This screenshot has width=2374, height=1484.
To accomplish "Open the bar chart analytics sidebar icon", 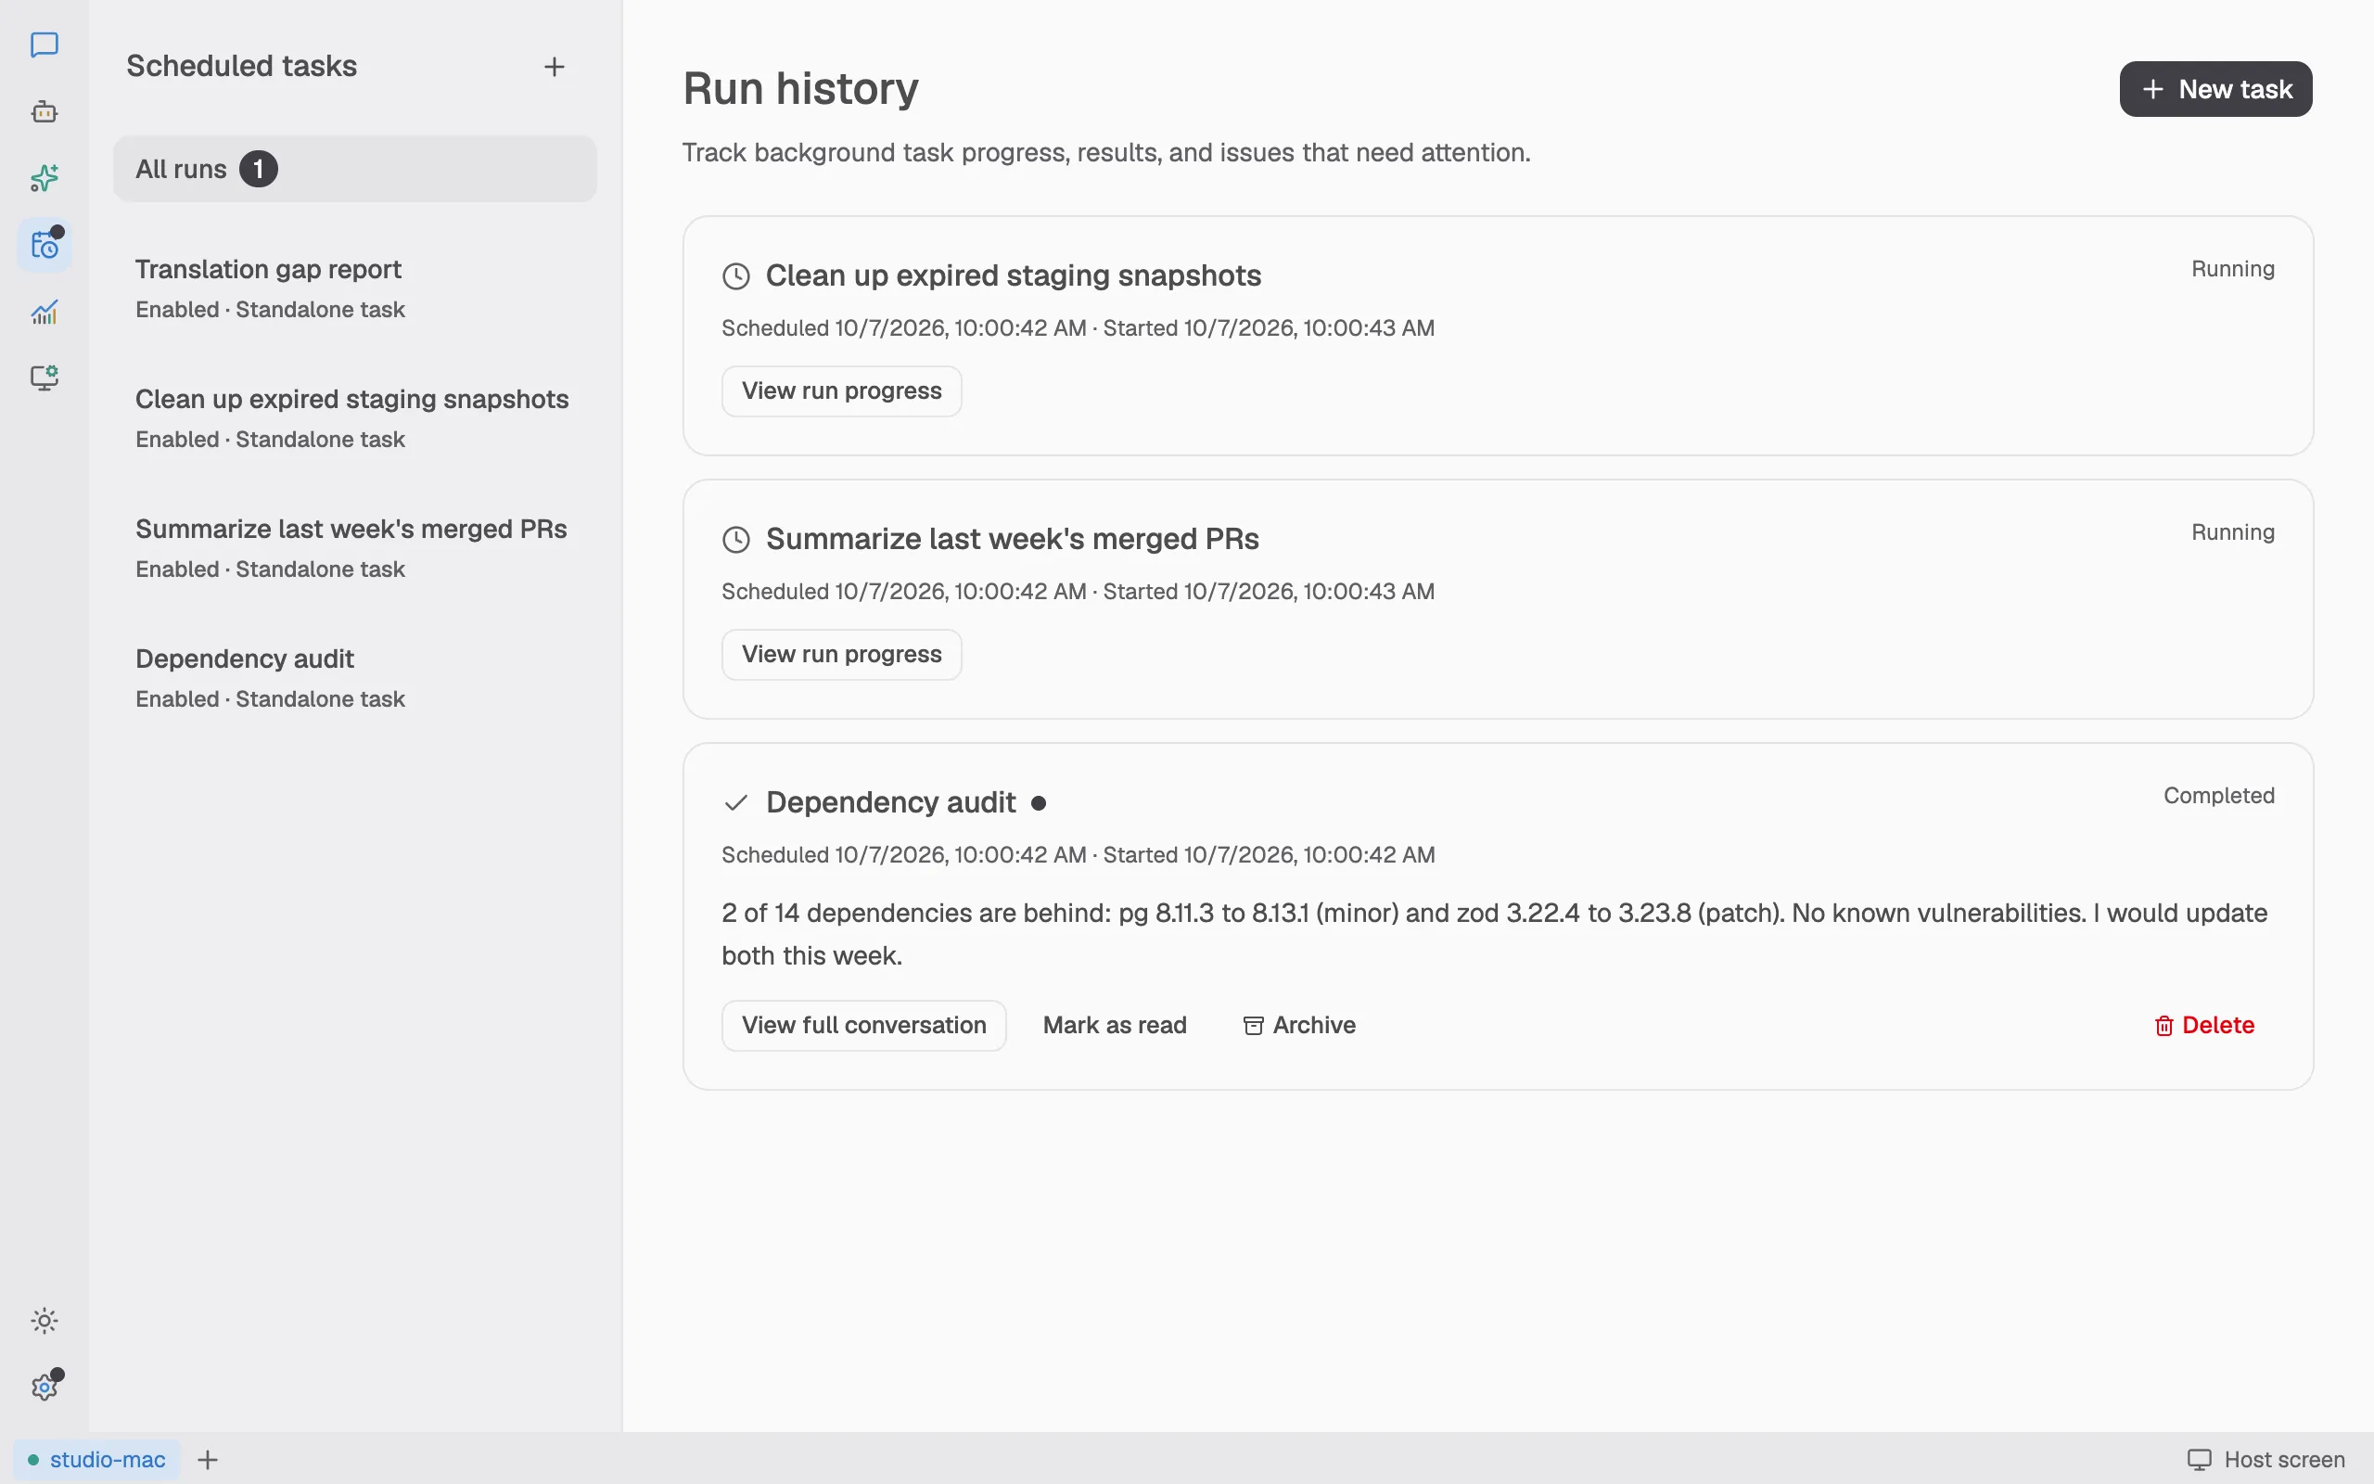I will [45, 313].
